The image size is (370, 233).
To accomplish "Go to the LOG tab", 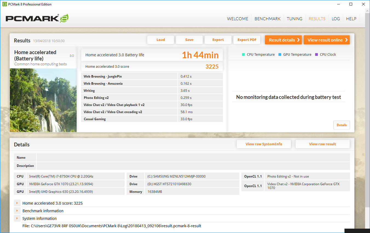I will point(336,19).
